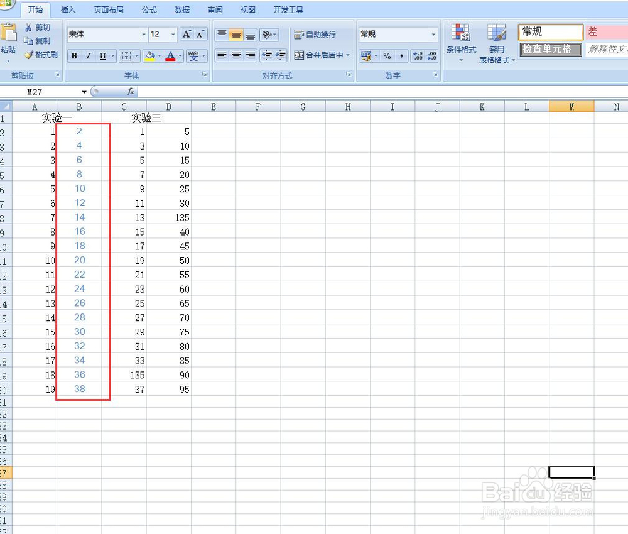Image resolution: width=628 pixels, height=534 pixels.
Task: Click accounting number format icon
Action: click(365, 56)
